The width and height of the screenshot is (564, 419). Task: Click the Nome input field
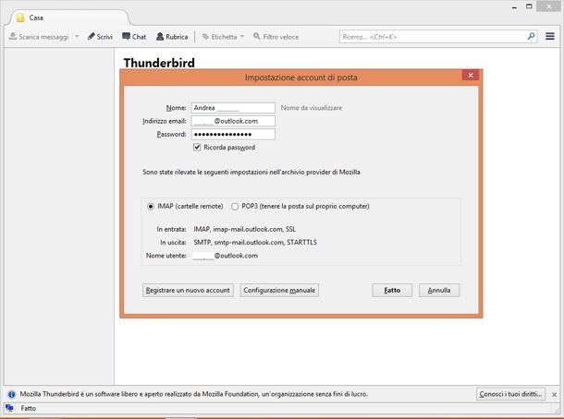(233, 108)
